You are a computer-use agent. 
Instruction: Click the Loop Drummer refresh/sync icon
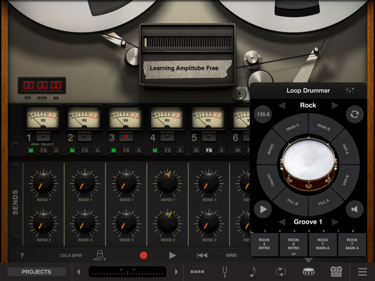pos(354,114)
